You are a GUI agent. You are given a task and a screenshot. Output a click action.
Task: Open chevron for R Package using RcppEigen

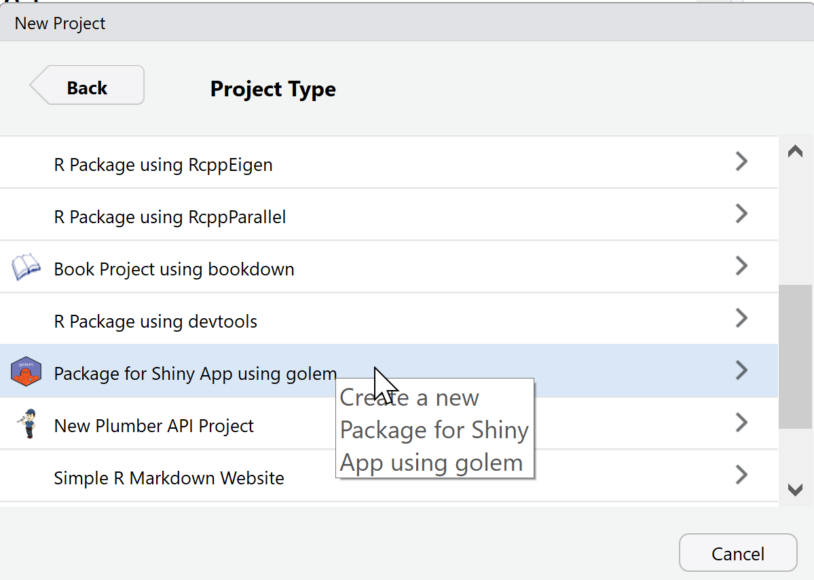[741, 161]
